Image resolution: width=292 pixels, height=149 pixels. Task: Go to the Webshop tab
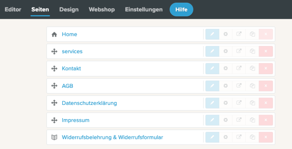[102, 9]
